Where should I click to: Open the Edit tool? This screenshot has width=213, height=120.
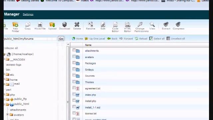[103, 26]
